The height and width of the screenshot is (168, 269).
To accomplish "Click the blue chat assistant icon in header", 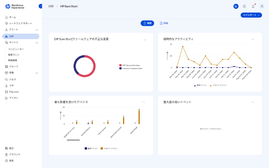I will (236, 6).
